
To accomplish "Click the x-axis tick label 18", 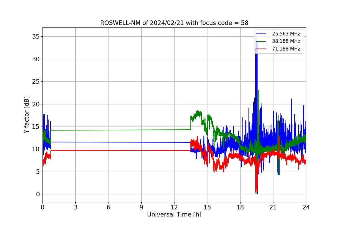I will (x=240, y=207).
